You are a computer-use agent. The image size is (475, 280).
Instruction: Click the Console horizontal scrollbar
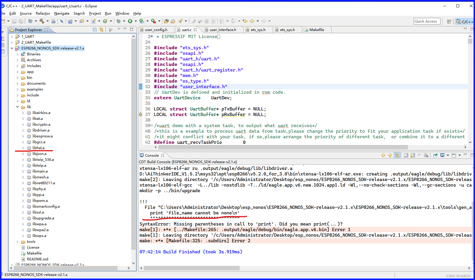tap(192, 268)
